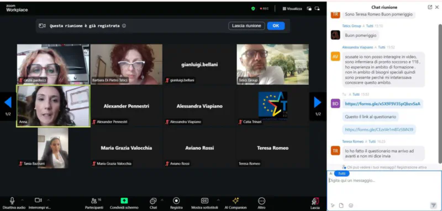Select Alexander Pennestri participant tile
Viewport: 442px width, 211px height.
[127, 106]
